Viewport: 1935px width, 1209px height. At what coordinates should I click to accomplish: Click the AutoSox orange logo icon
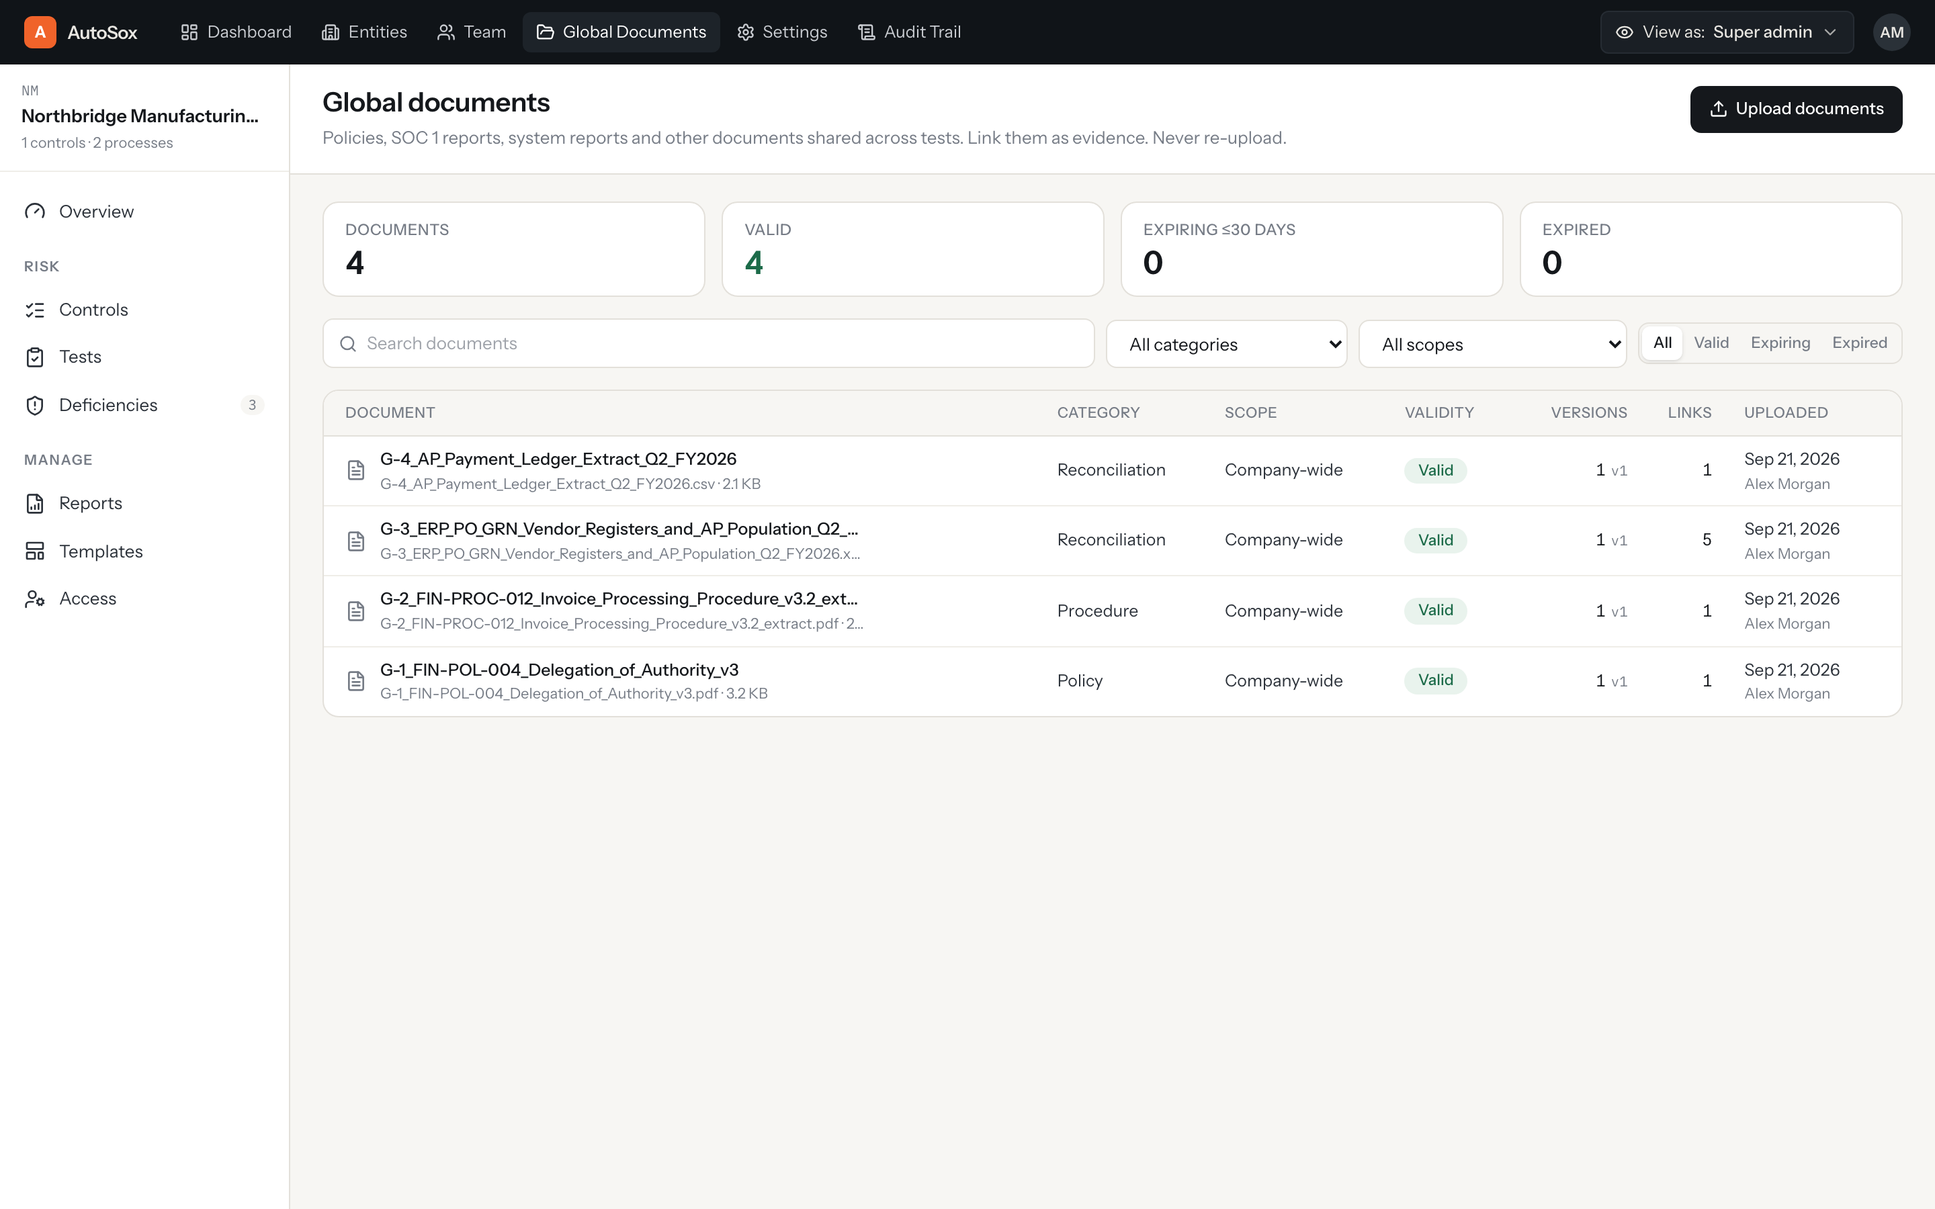[40, 32]
